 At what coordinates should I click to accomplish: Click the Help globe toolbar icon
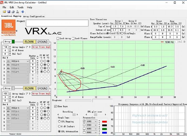23,12
